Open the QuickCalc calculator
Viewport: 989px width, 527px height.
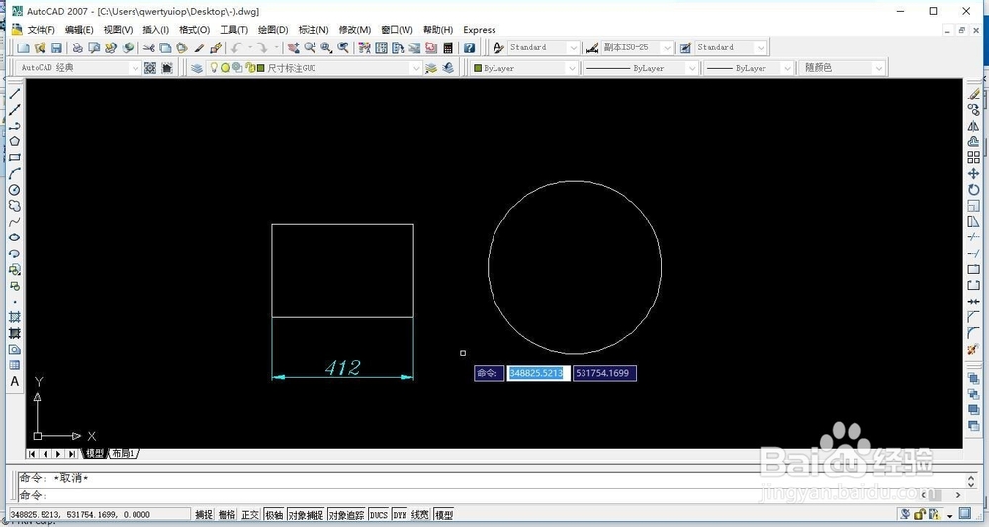448,47
